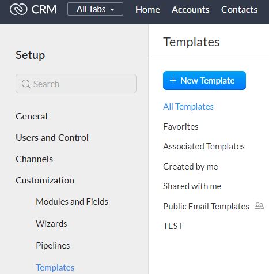
Task: Expand the Channels section
Action: [34, 159]
